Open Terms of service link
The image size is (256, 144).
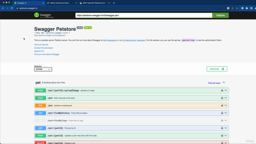tap(41, 44)
